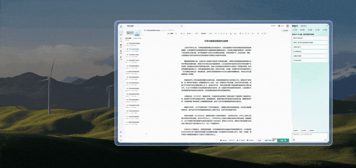Screen dimensions: 356x168
Task: Click the outlined button left of green download button
Action: (x=270, y=140)
